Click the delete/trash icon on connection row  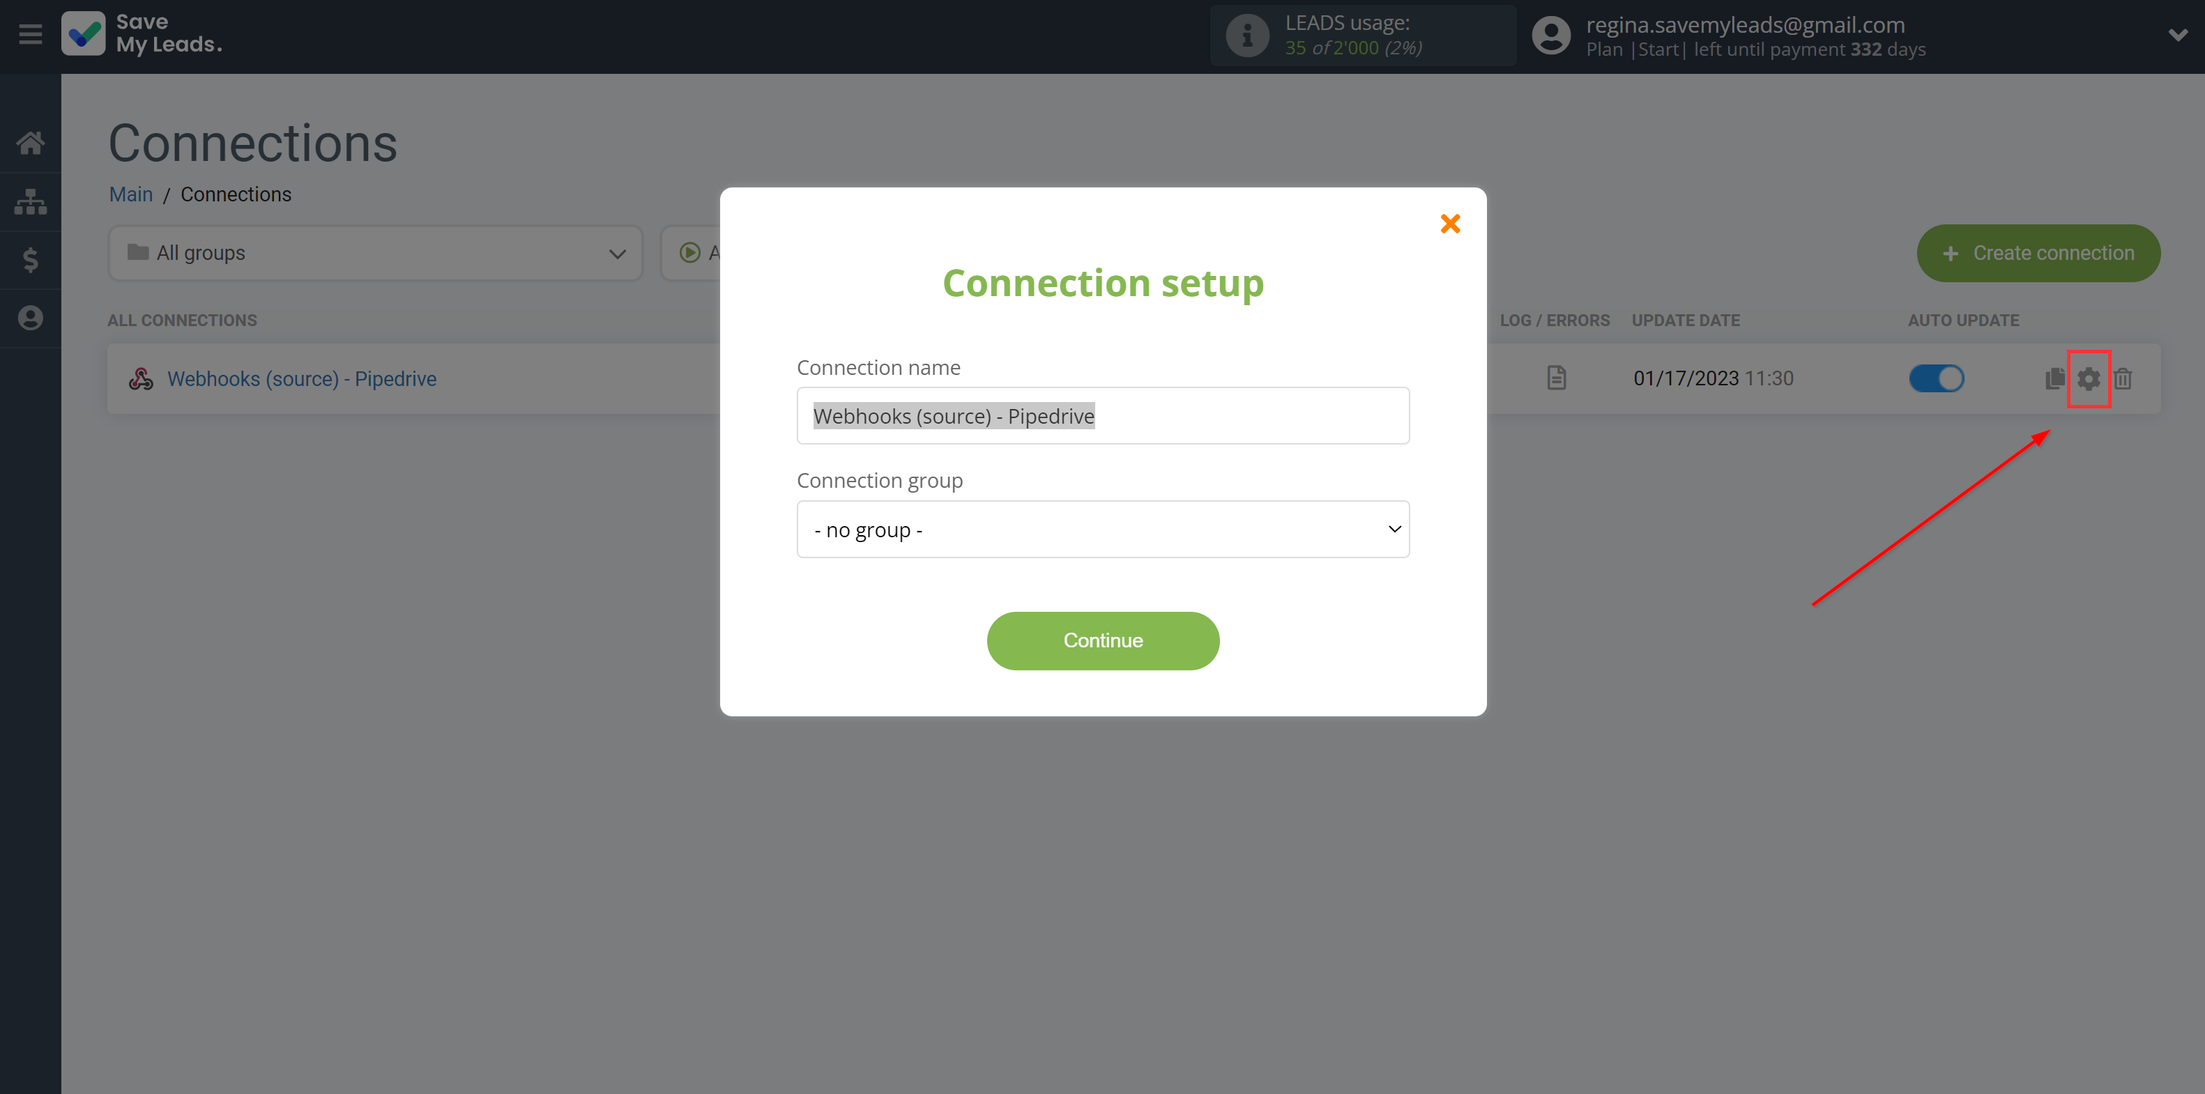click(x=2125, y=377)
